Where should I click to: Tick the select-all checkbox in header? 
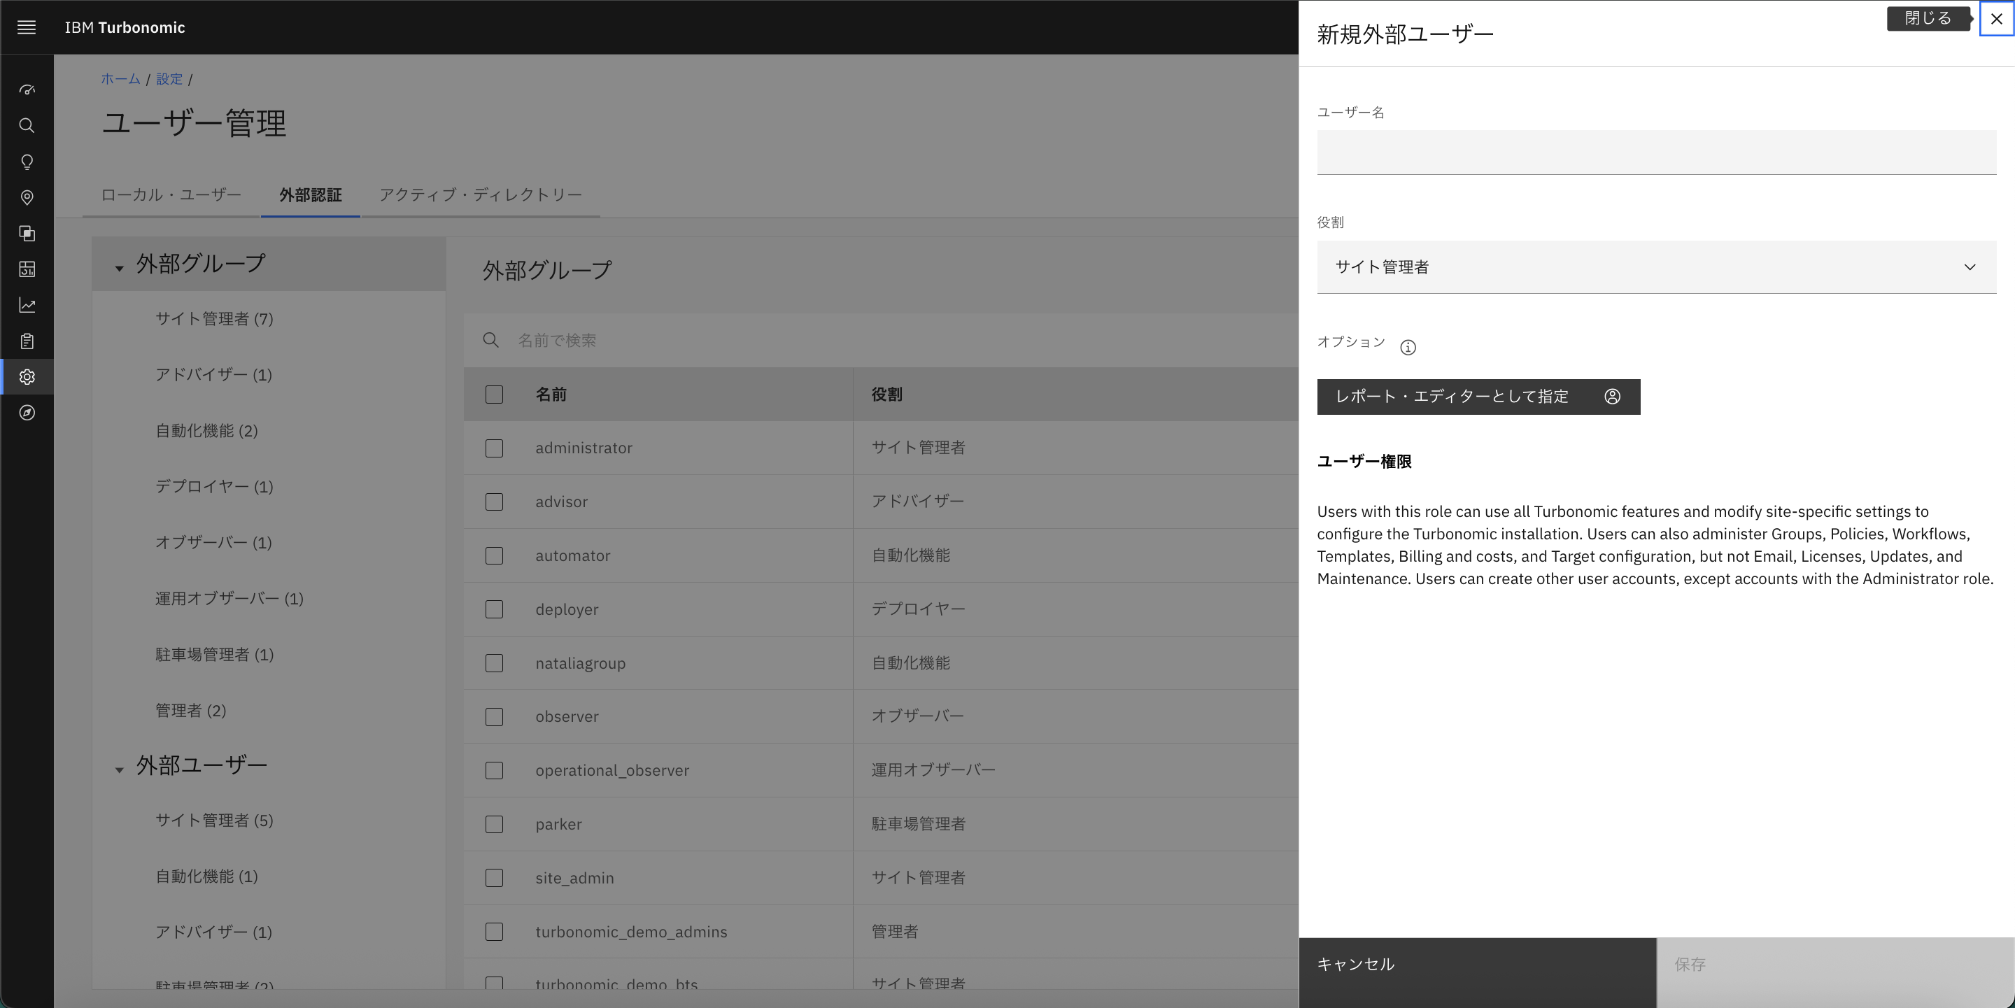point(493,394)
